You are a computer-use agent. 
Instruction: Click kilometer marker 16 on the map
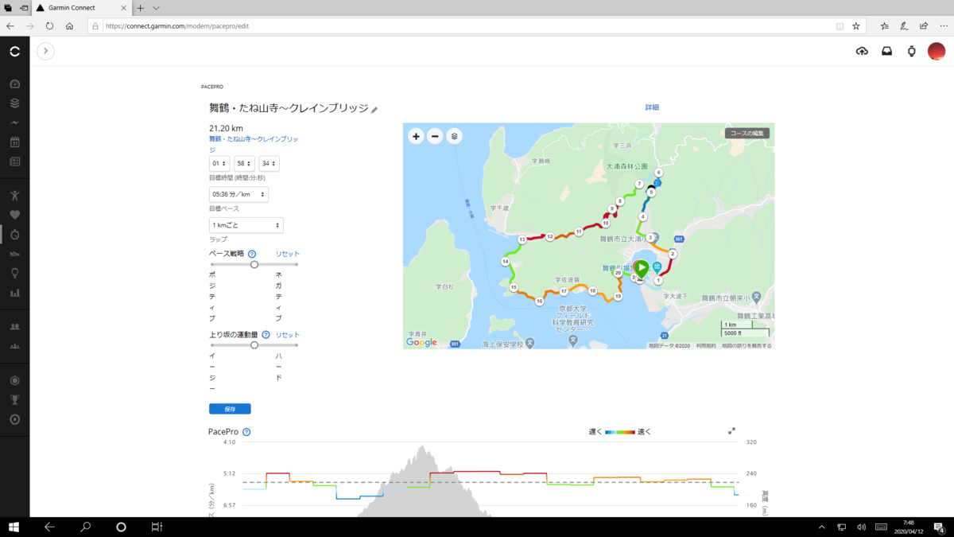pos(539,302)
